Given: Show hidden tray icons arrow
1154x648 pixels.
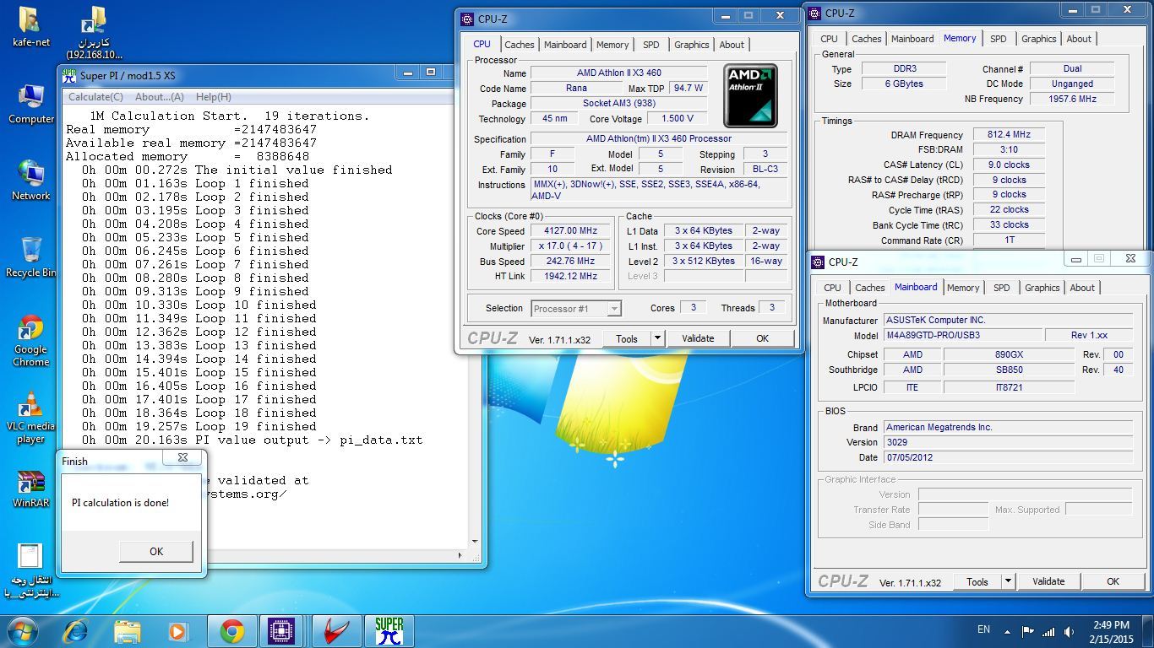Looking at the screenshot, I should tap(1007, 631).
